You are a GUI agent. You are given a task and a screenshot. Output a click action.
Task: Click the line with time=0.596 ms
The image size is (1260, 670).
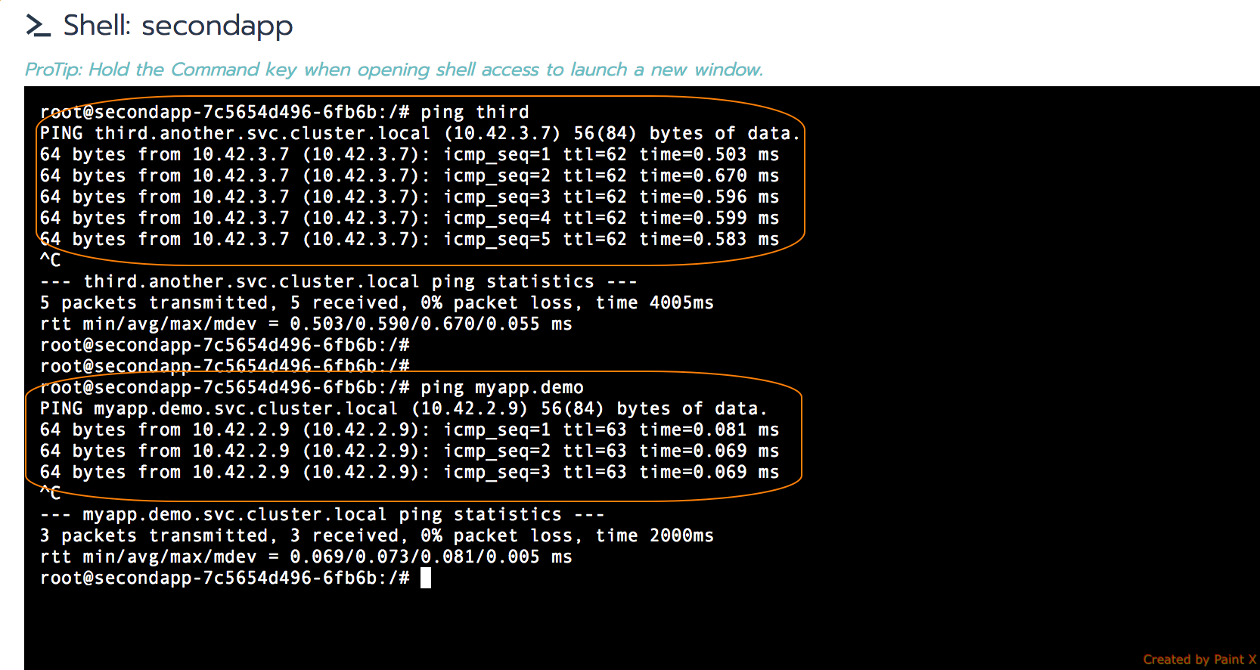pyautogui.click(x=409, y=197)
